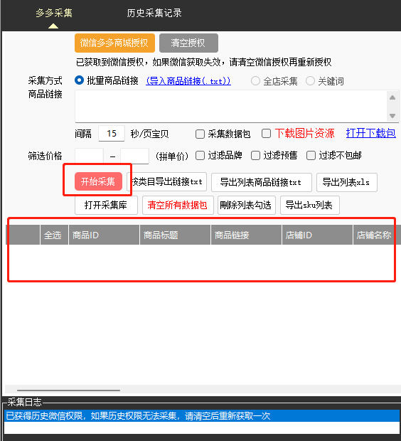Screen dimensions: 401x441
Task: Switch to the 多多采集 tab
Action: 54,13
